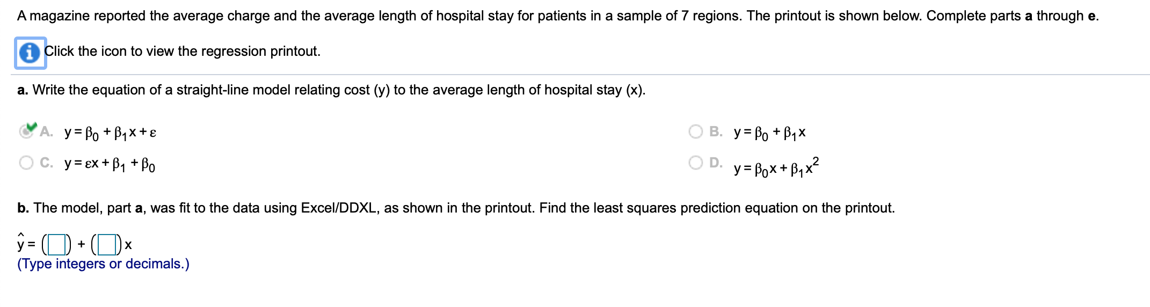Click part a prompt about straight-line model
Image resolution: width=1150 pixels, height=307 pixels.
tap(331, 90)
